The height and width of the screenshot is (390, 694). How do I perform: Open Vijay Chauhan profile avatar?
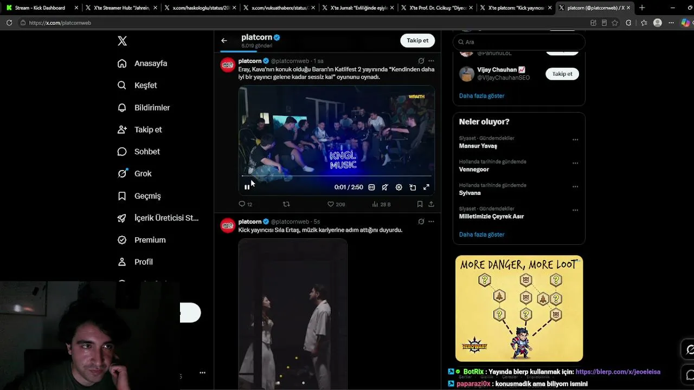[467, 74]
